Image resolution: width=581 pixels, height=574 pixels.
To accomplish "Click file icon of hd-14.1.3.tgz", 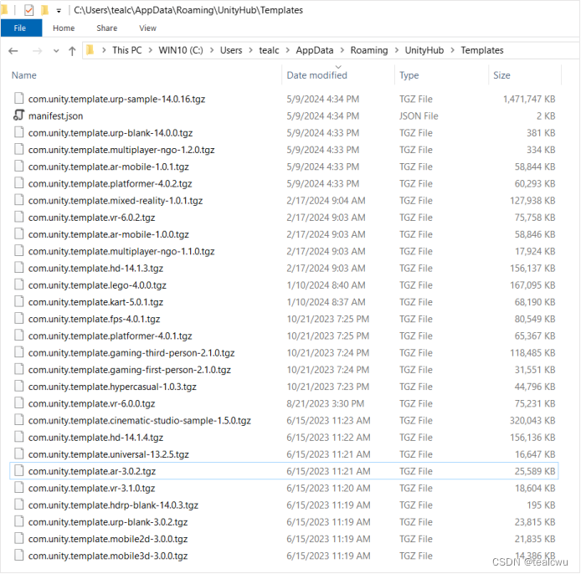I will click(x=19, y=268).
